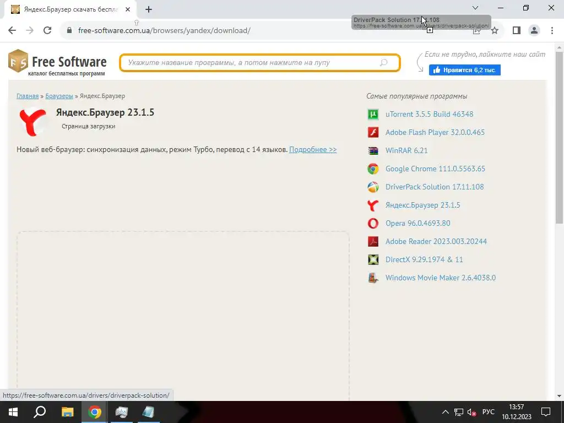564x423 pixels.
Task: Switch the РУС input language
Action: pyautogui.click(x=488, y=412)
